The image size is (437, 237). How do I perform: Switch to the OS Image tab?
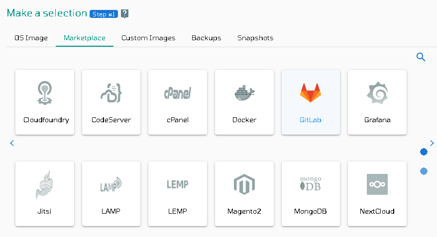pos(31,38)
